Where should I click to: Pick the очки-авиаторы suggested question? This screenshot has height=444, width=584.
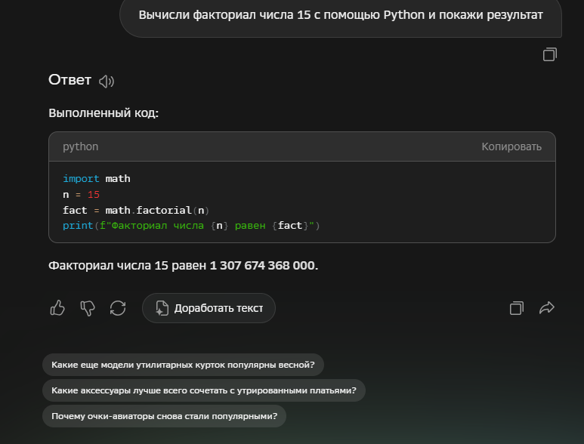tap(164, 416)
